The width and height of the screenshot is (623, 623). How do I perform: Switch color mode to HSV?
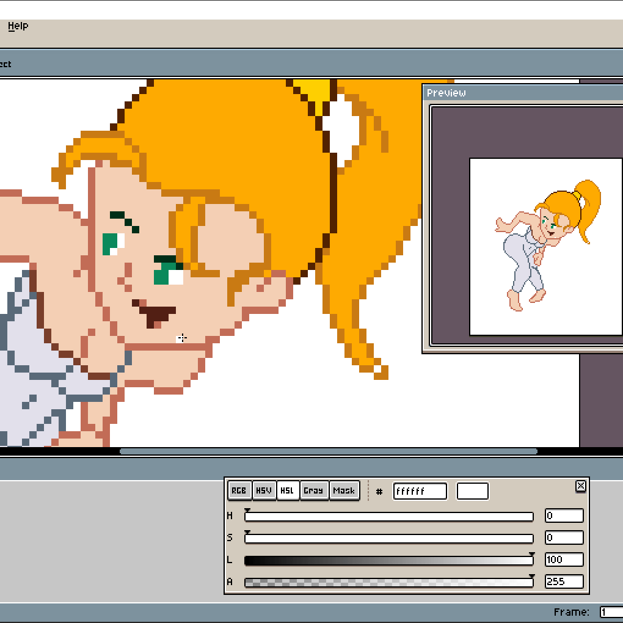pyautogui.click(x=264, y=490)
